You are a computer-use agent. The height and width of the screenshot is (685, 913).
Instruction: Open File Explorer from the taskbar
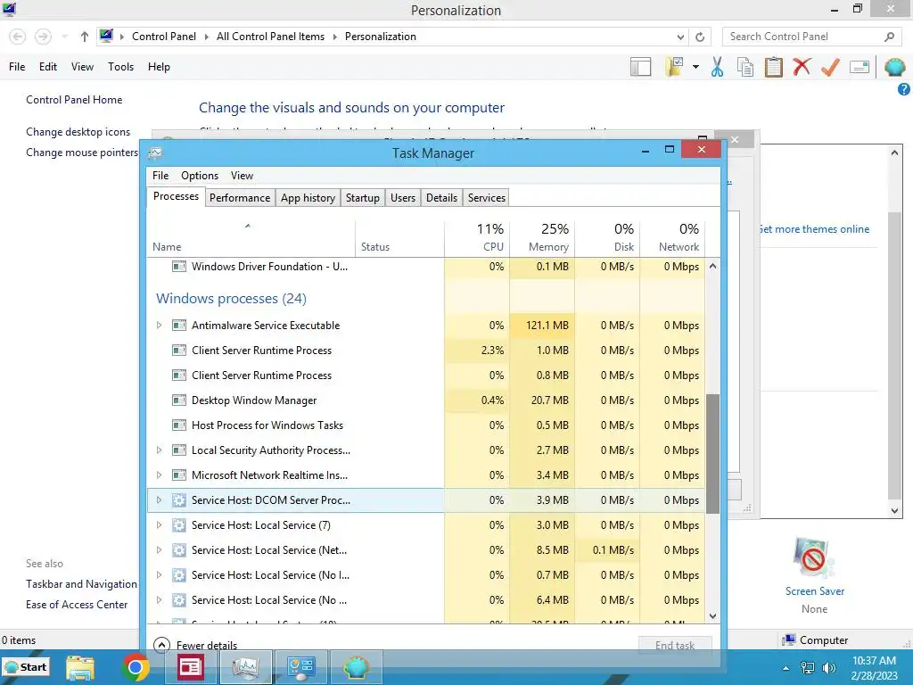[x=79, y=667]
